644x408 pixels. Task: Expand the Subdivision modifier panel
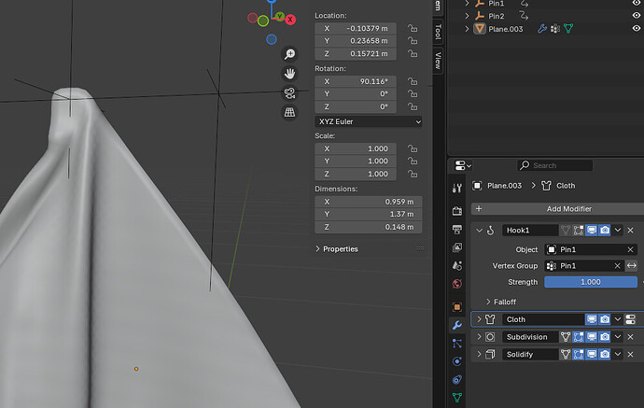click(479, 337)
